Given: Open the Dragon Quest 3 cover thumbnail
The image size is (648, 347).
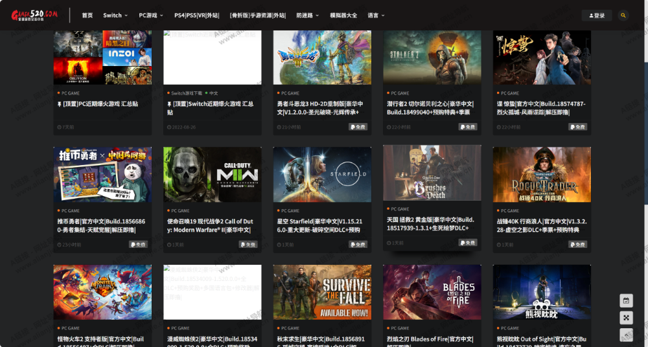Looking at the screenshot, I should coord(322,58).
